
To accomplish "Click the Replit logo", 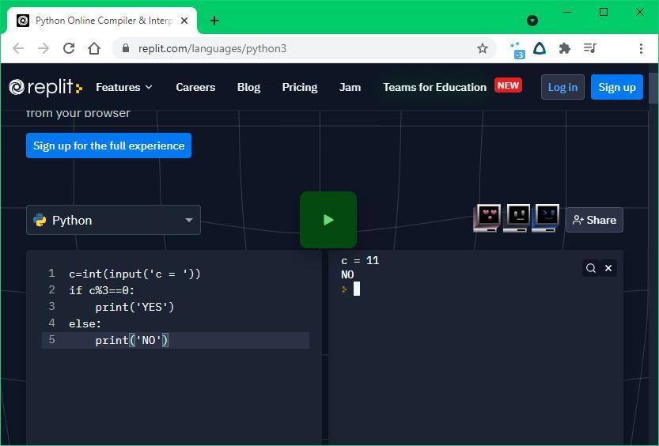I will pyautogui.click(x=45, y=87).
